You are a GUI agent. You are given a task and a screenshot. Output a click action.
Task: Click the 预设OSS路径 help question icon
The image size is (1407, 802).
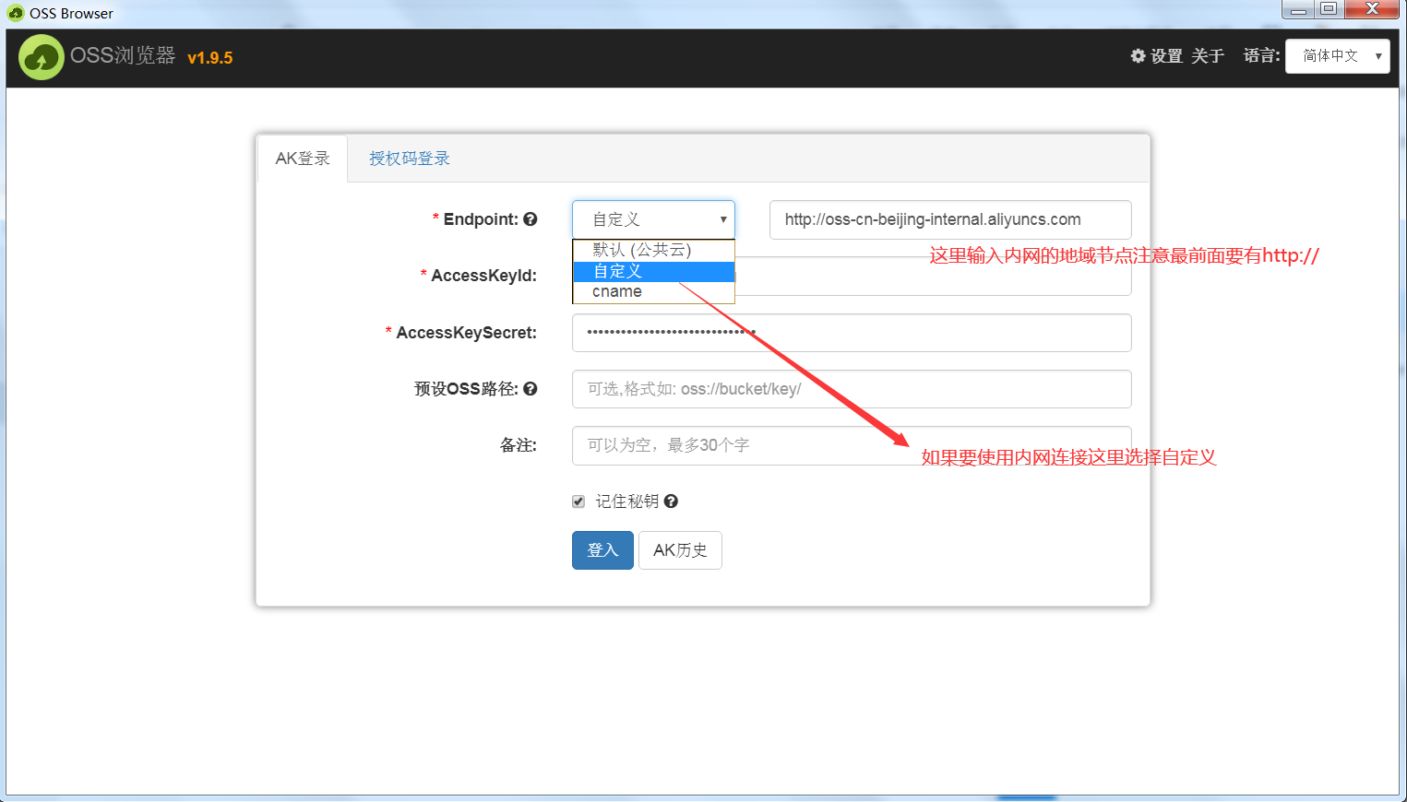pyautogui.click(x=531, y=389)
